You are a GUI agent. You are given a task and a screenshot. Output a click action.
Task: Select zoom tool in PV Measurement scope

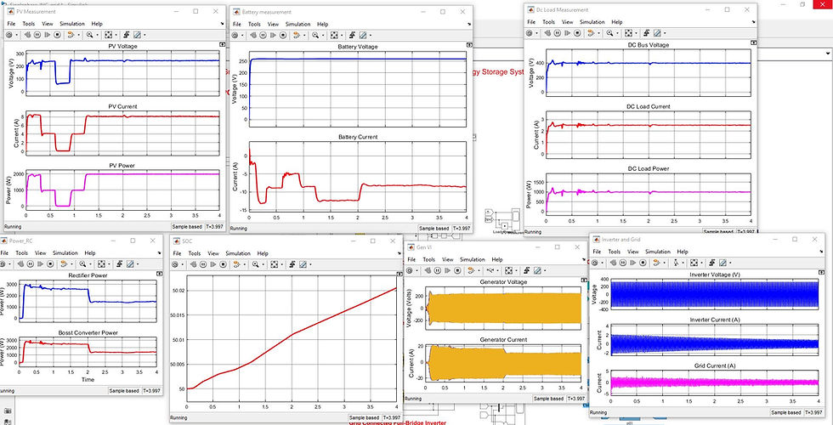89,35
